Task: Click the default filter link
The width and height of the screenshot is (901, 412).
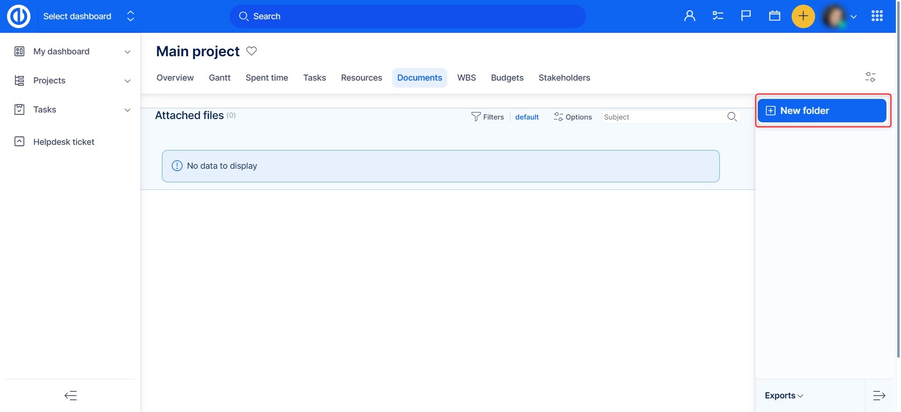Action: [527, 117]
